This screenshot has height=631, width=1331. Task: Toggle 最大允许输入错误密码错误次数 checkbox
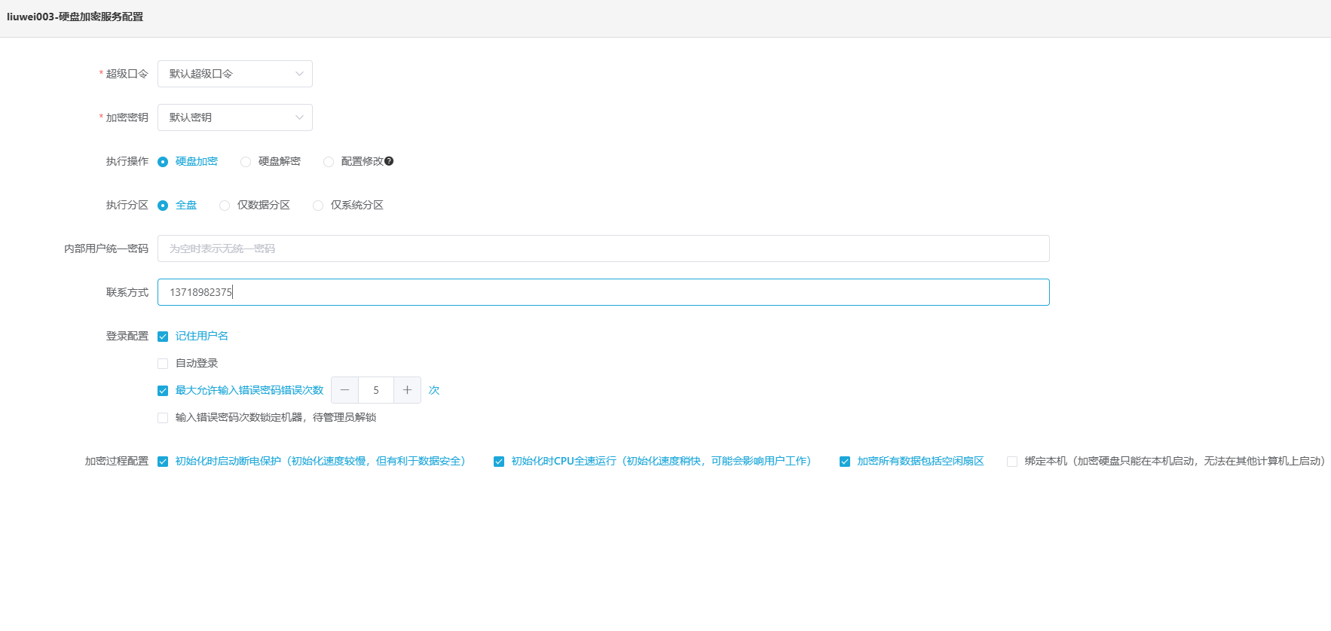pyautogui.click(x=163, y=391)
